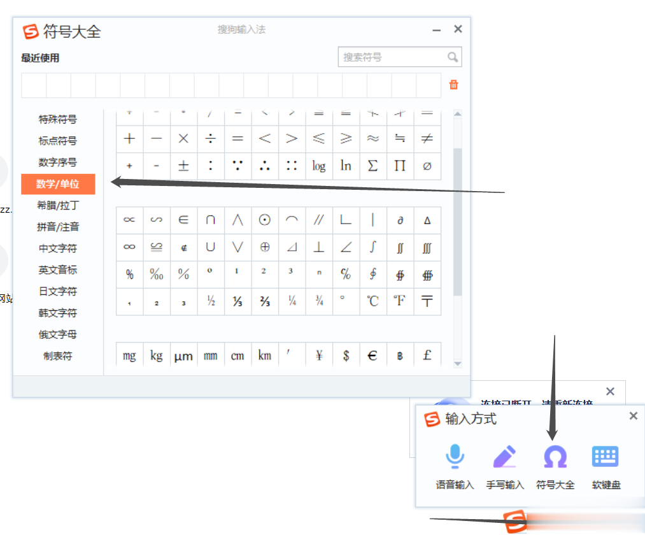Select the 拼音/注音 category
This screenshot has width=645, height=535.
tap(58, 227)
